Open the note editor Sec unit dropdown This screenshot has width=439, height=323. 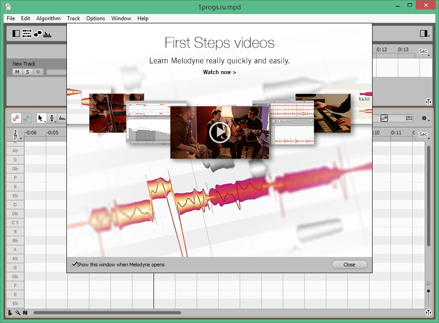[x=424, y=135]
